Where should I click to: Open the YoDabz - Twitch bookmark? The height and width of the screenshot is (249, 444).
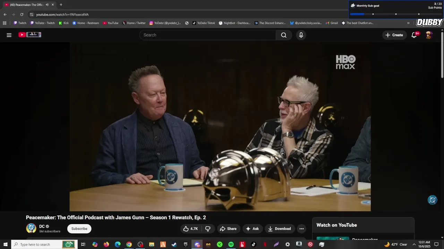pyautogui.click(x=42, y=23)
